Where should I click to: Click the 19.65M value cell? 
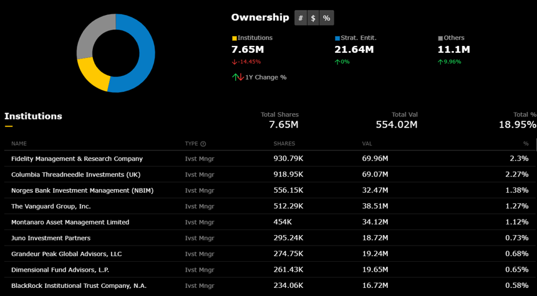point(375,270)
